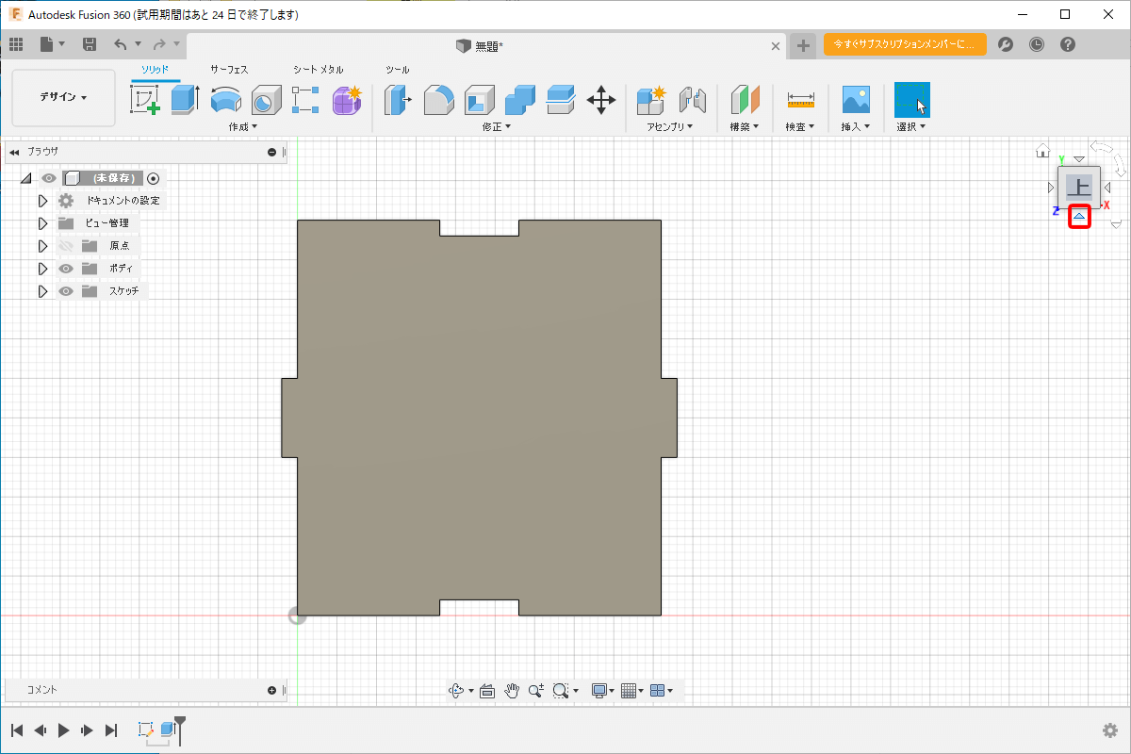This screenshot has width=1131, height=754.
Task: Hide the ボディ folder
Action: 66,269
